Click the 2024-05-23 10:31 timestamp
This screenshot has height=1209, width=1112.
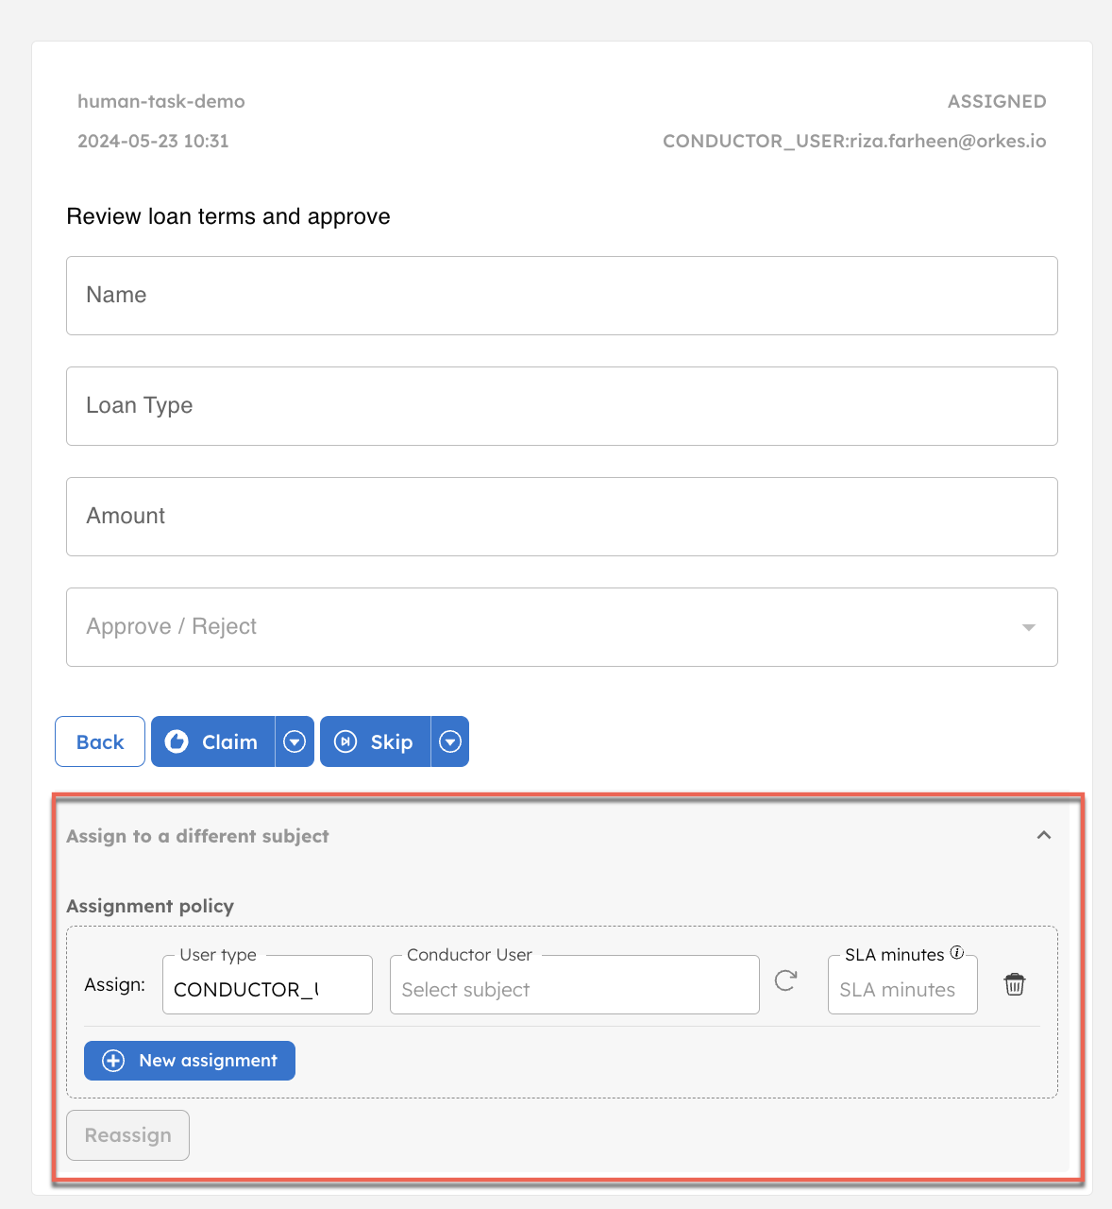click(153, 141)
